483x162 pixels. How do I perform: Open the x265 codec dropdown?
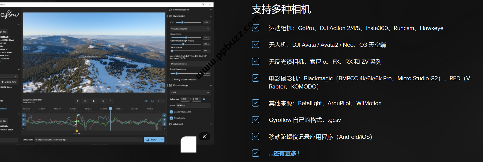pos(190,92)
